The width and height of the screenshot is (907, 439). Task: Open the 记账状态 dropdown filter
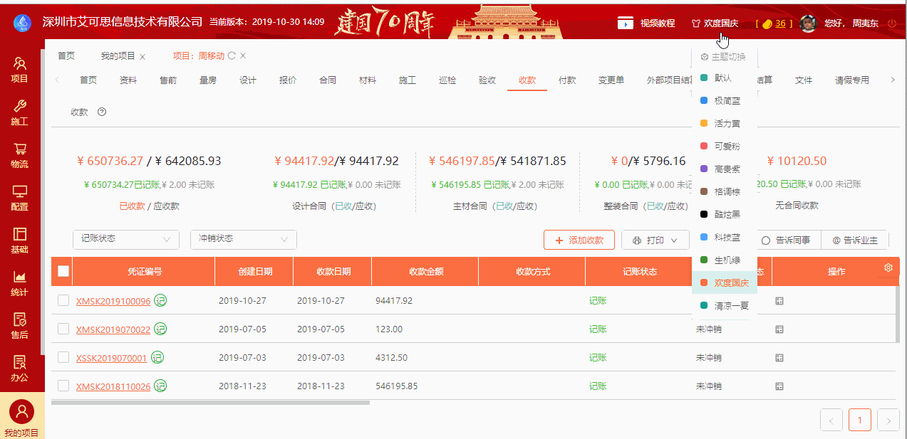pyautogui.click(x=125, y=240)
